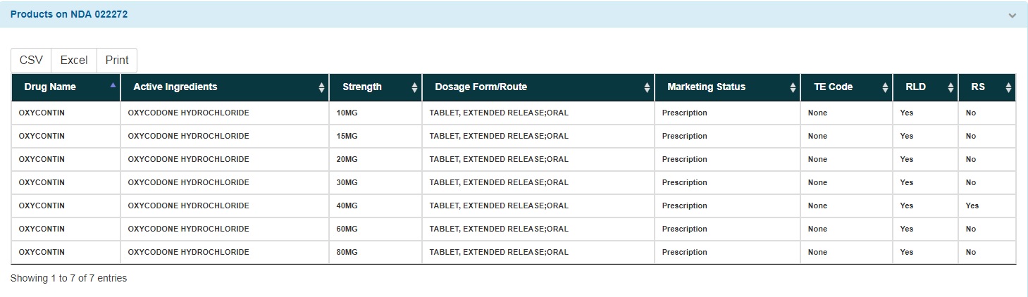The image size is (1028, 297).
Task: Click the Strength column sort arrows
Action: 414,87
